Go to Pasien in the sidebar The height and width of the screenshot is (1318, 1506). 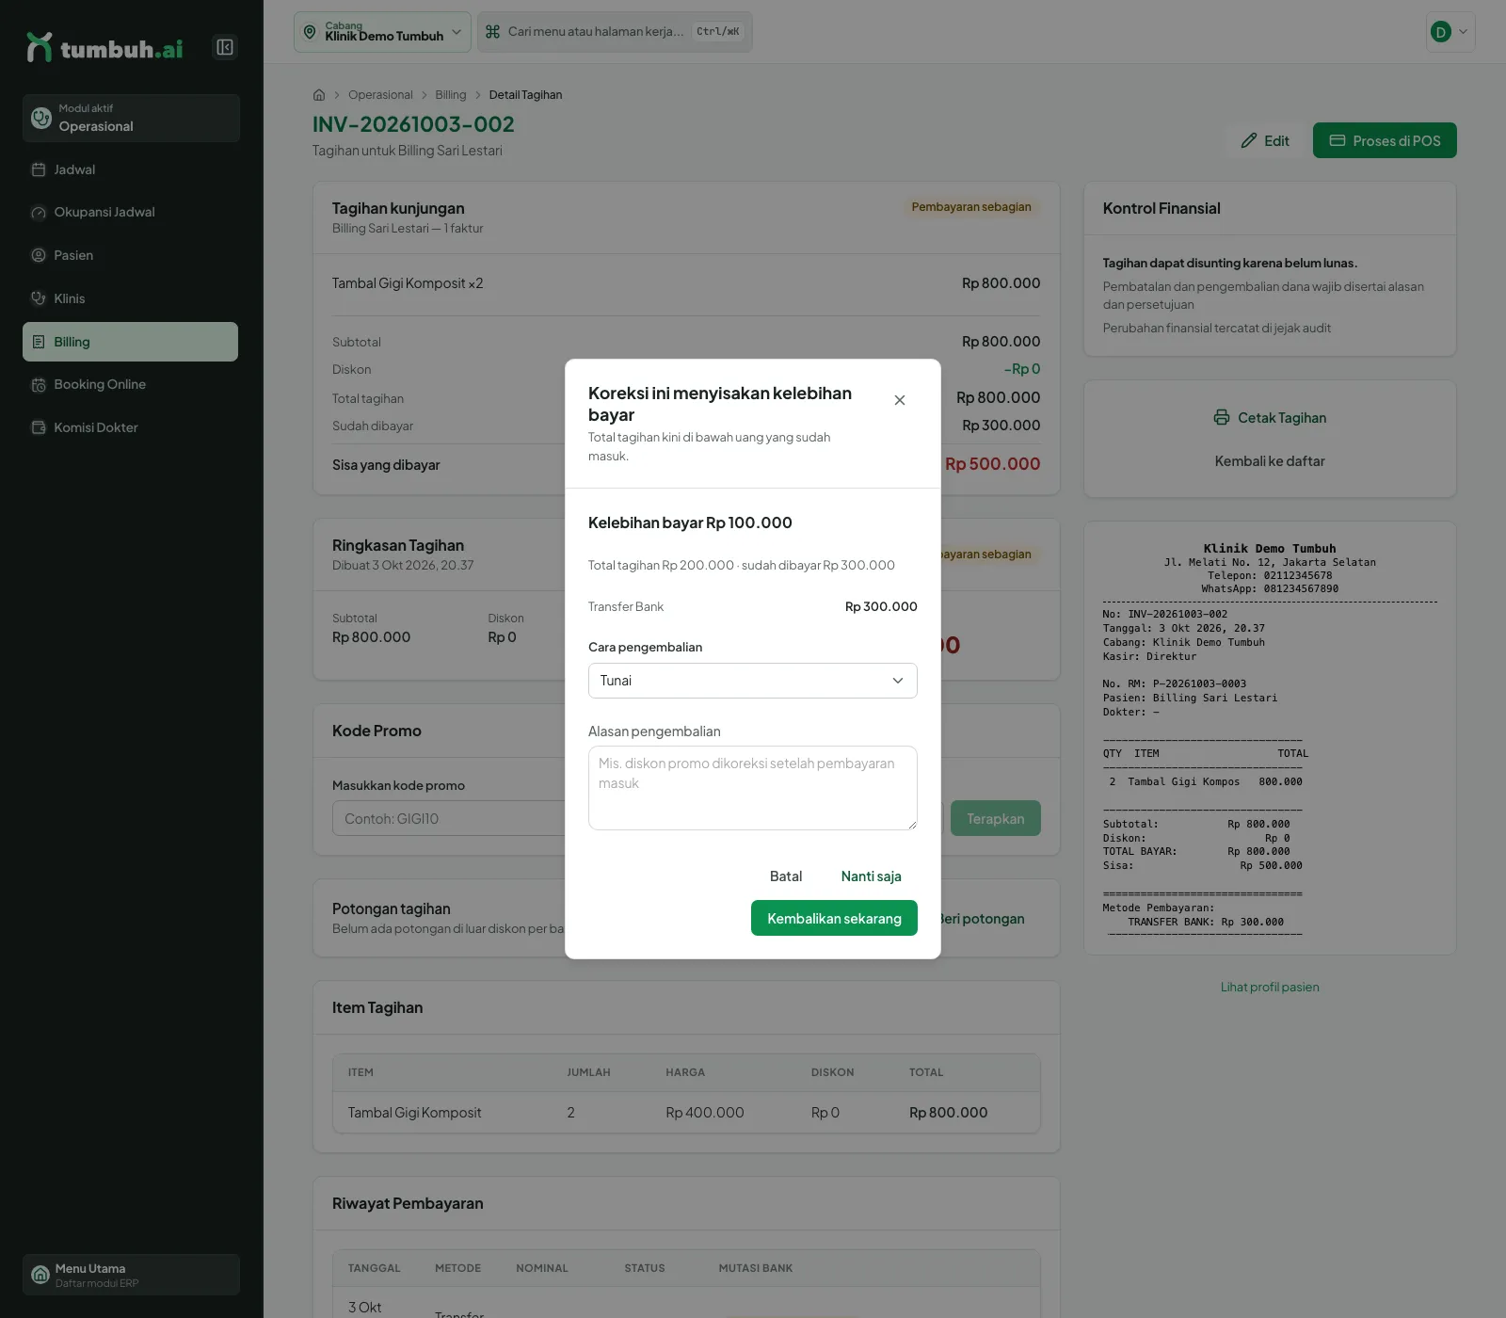[x=130, y=255]
